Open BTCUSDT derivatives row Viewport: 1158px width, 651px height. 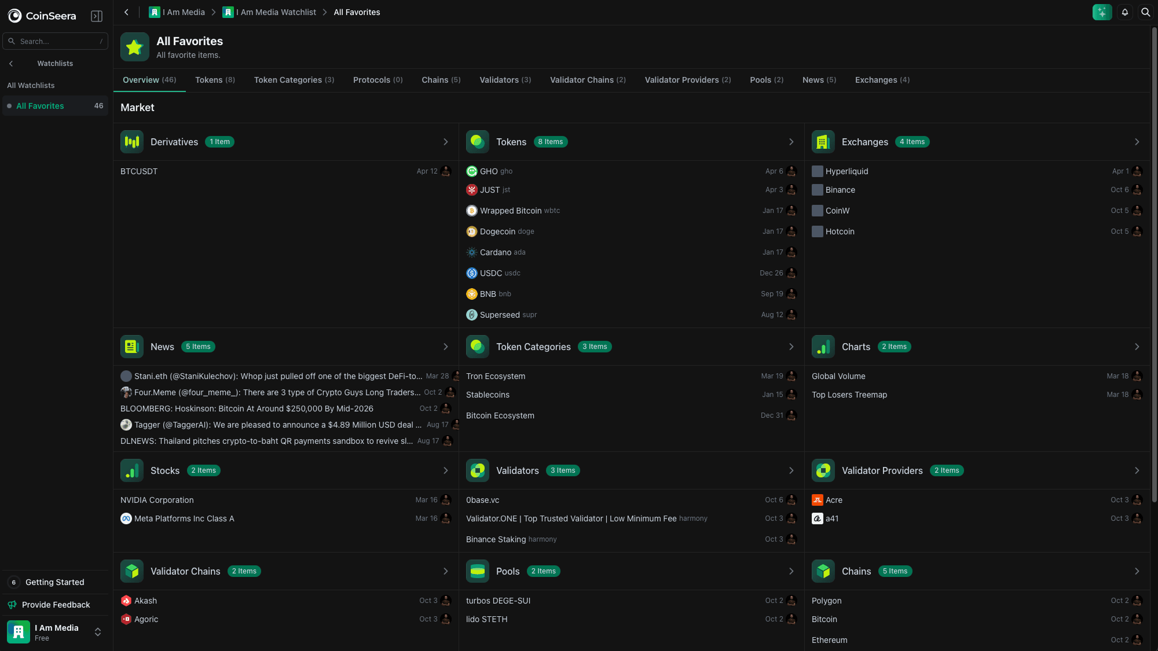pos(285,171)
